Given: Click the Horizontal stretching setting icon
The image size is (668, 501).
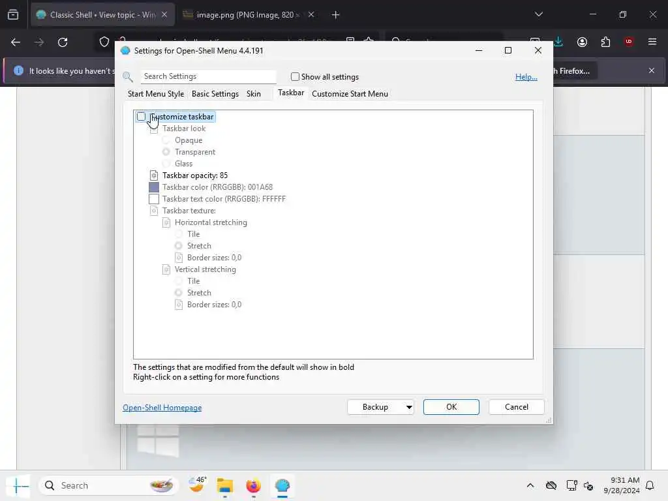Looking at the screenshot, I should pos(166,222).
